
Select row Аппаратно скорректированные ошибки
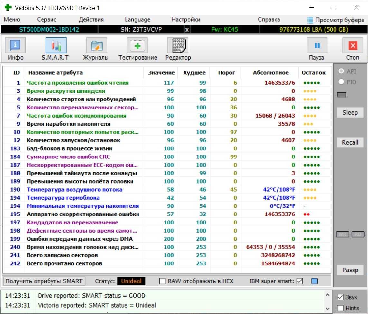coord(167,214)
